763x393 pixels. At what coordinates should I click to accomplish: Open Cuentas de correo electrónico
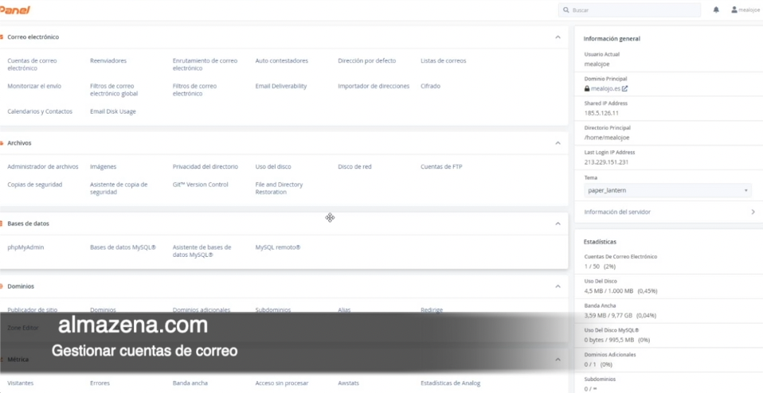click(x=32, y=64)
